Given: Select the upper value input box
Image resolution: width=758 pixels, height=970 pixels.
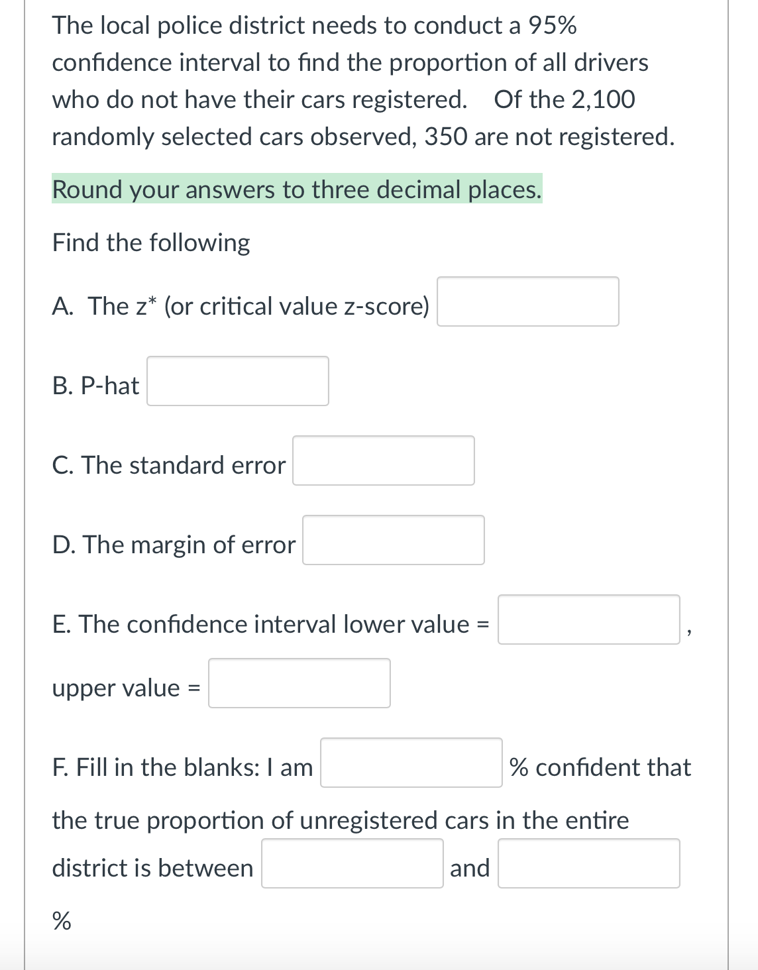Looking at the screenshot, I should tap(299, 684).
